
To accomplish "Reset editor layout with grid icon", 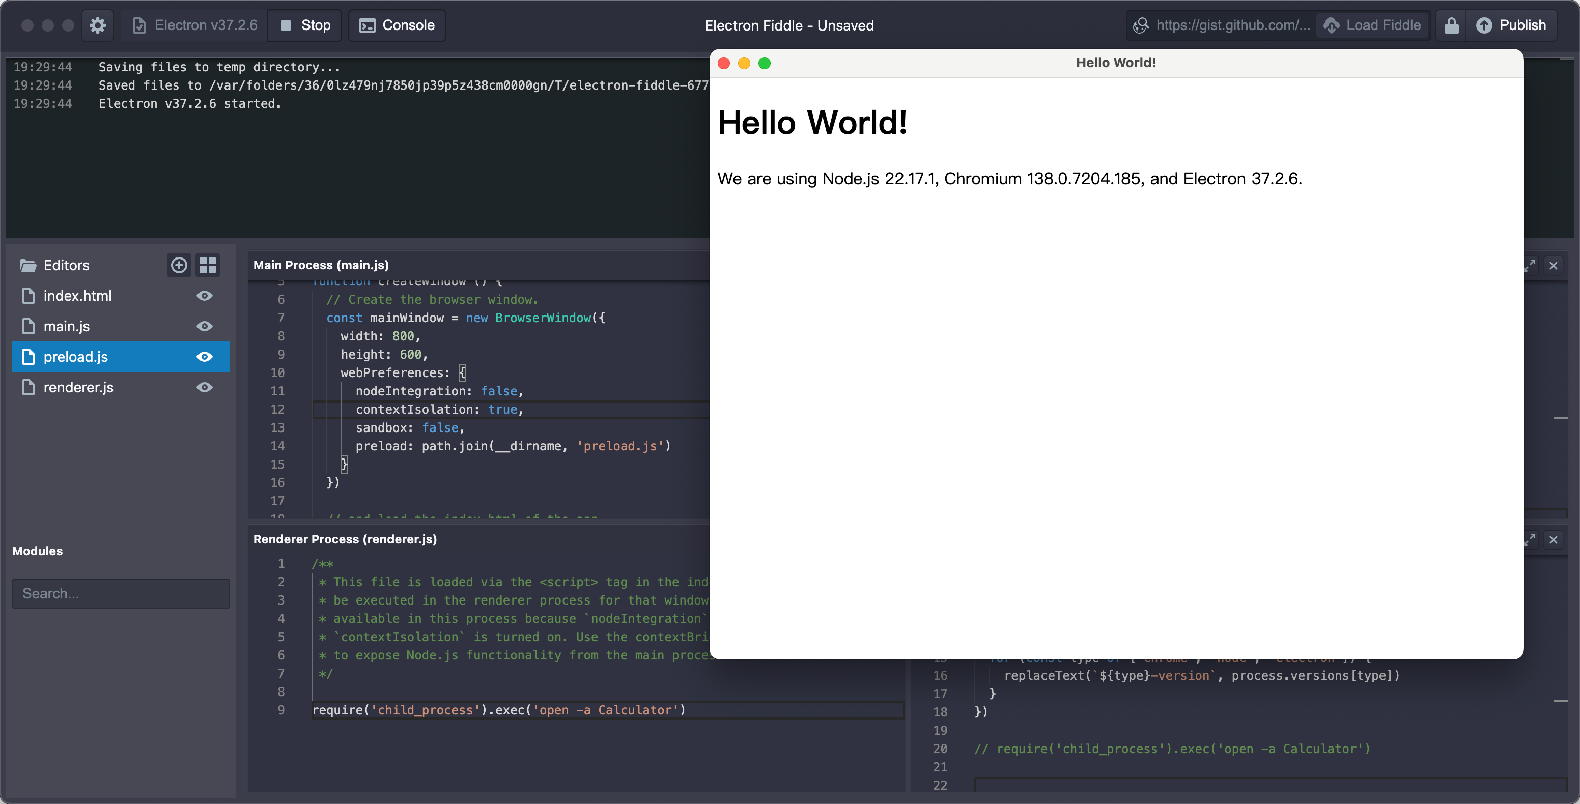I will coord(208,265).
